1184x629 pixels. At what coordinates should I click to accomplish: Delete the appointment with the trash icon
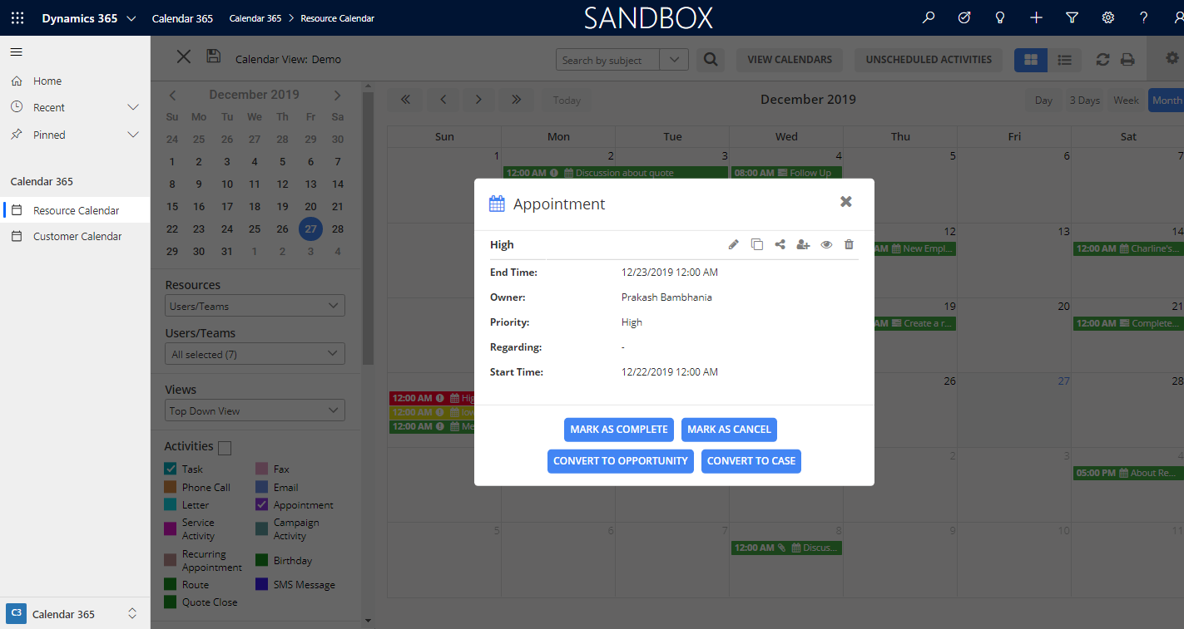coord(849,244)
